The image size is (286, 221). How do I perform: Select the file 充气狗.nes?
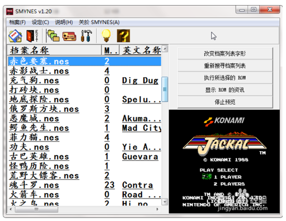(34, 81)
